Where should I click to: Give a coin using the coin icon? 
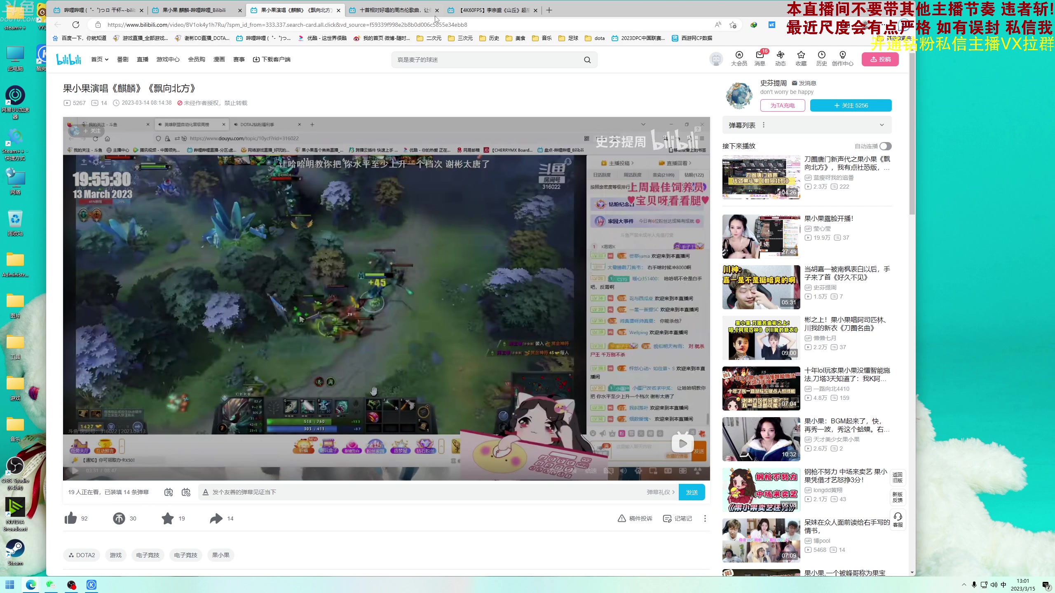(119, 518)
